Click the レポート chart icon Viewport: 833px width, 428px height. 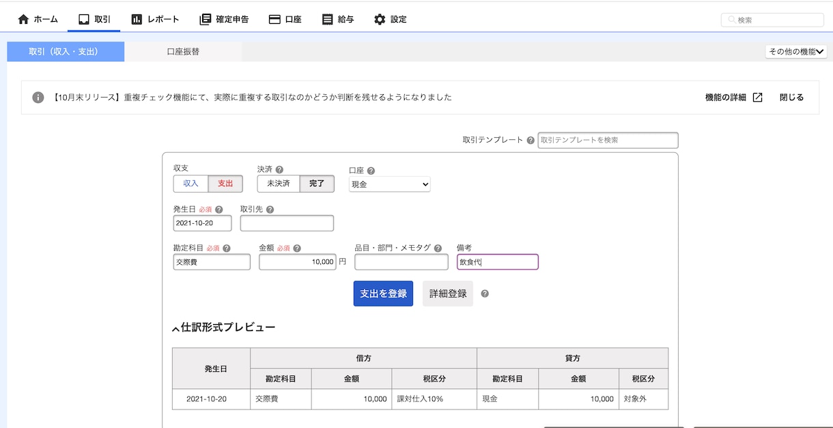click(137, 19)
